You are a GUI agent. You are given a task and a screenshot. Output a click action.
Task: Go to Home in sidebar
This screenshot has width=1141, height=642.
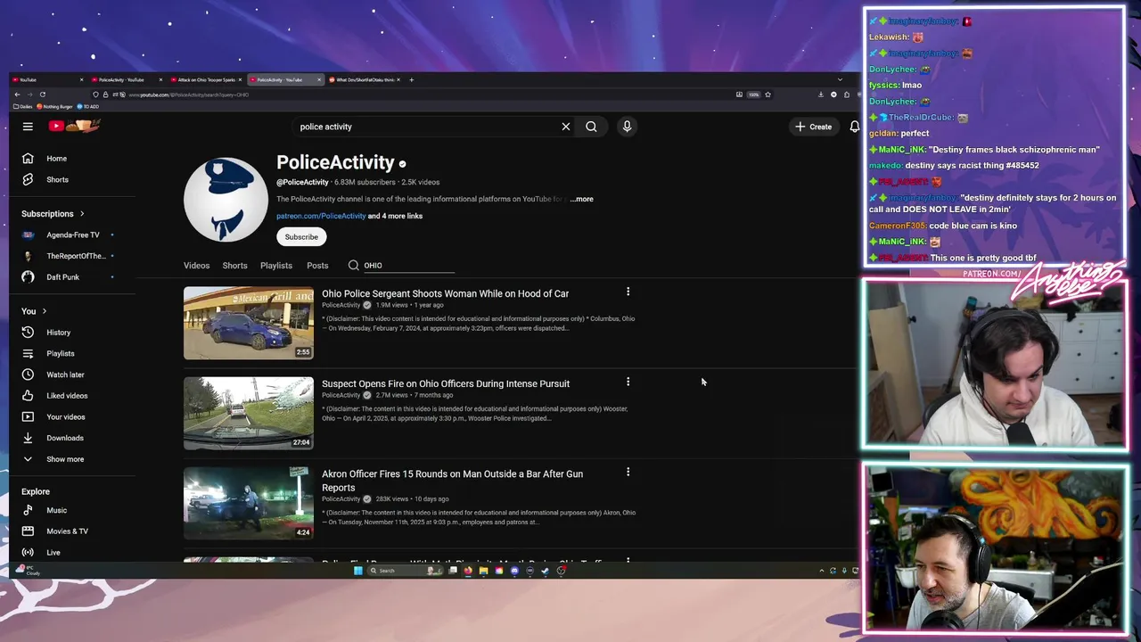tap(56, 159)
